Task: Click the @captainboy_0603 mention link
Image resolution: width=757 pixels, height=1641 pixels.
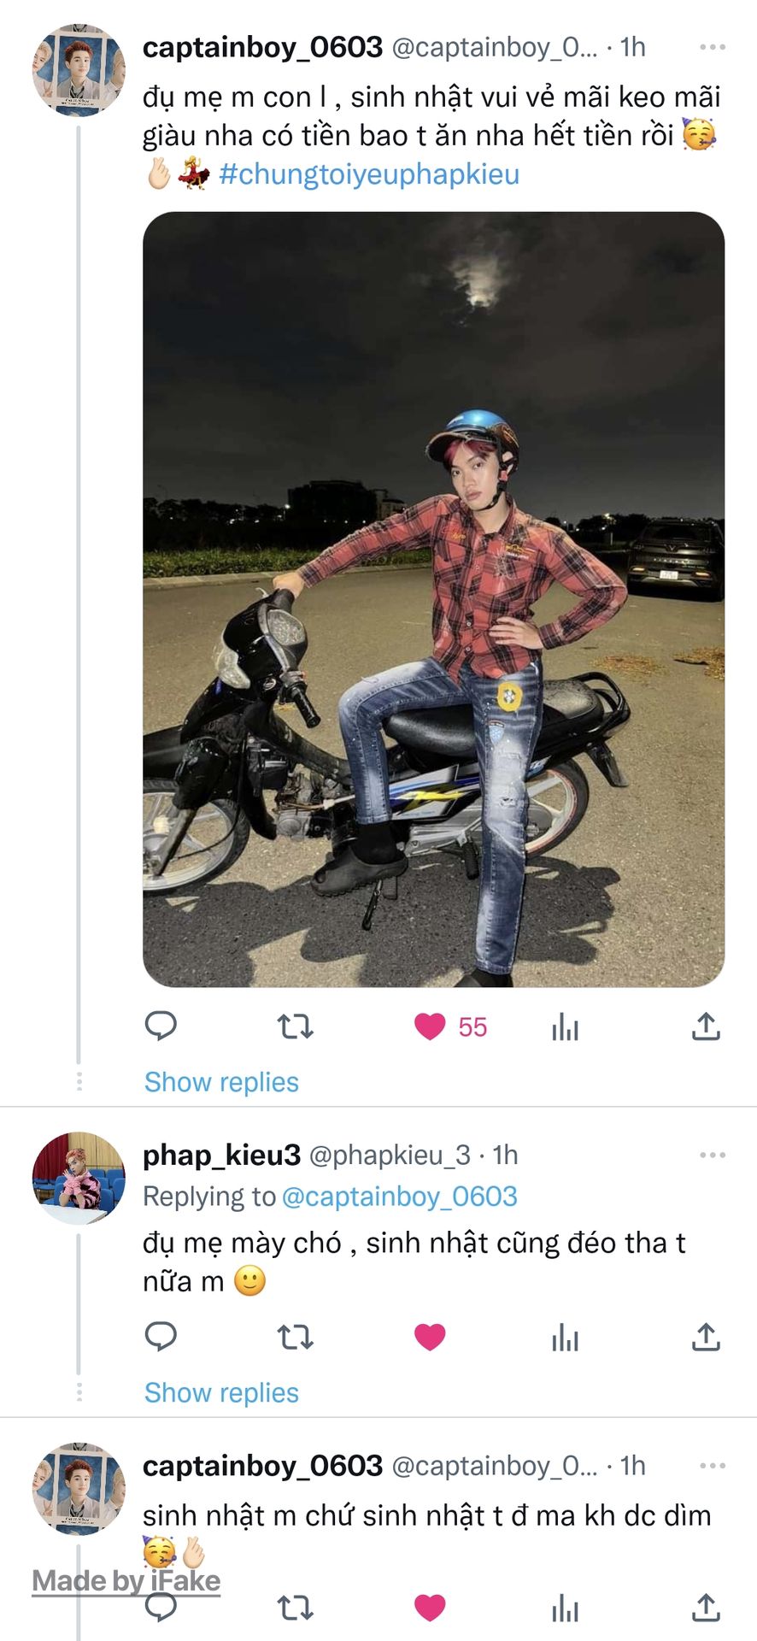Action: coord(399,1197)
